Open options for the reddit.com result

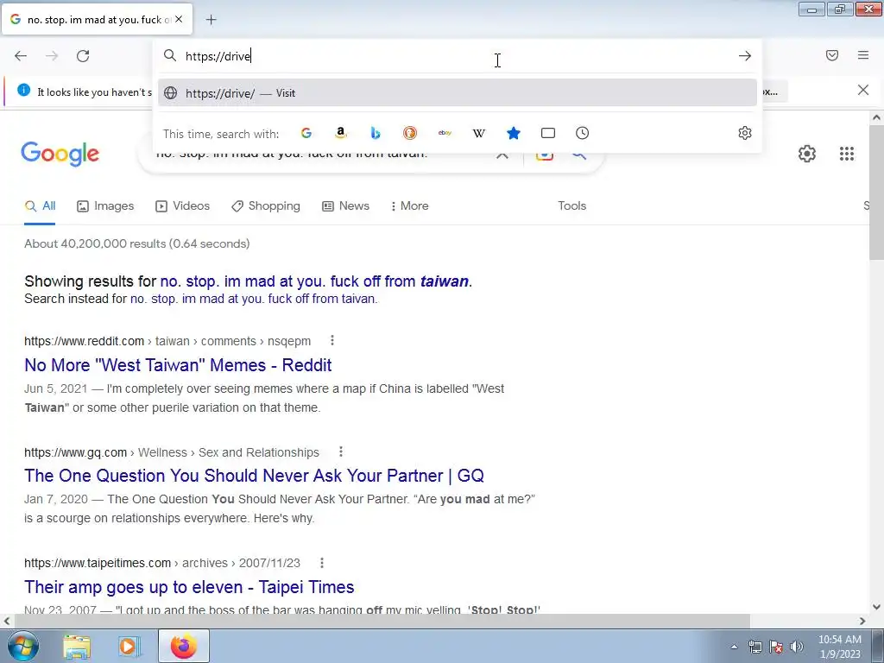point(332,340)
